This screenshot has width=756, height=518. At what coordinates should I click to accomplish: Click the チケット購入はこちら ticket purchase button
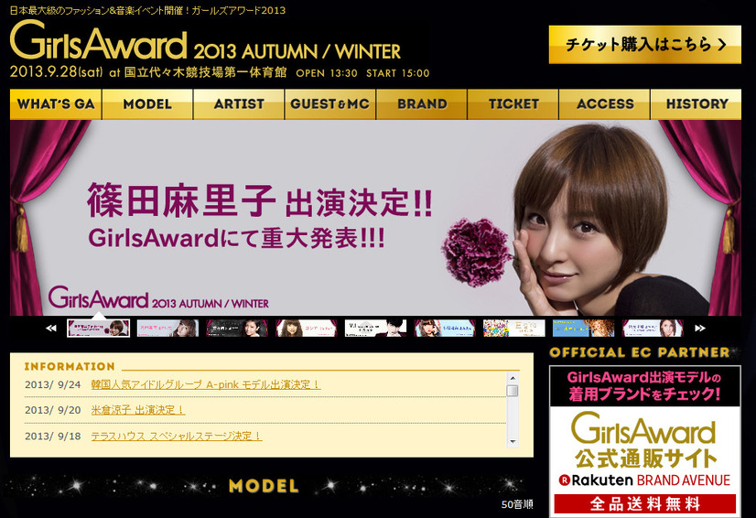pos(644,44)
